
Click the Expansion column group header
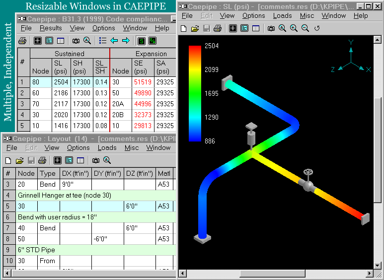point(151,54)
